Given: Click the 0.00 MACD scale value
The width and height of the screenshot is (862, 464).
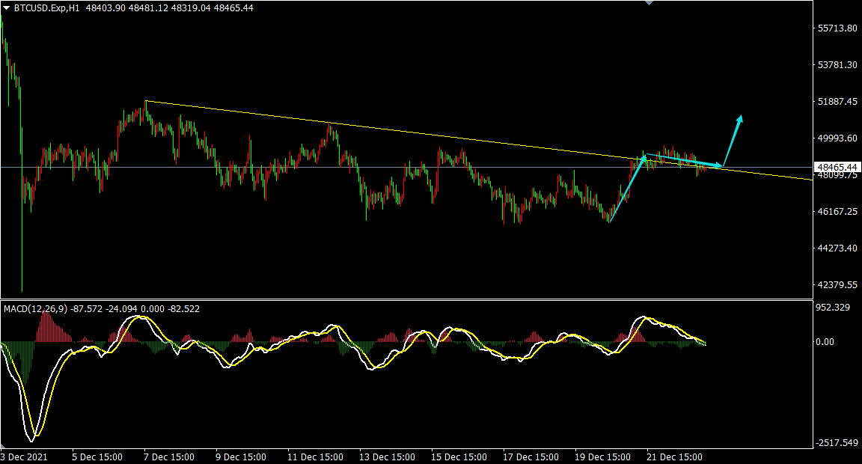Looking at the screenshot, I should pyautogui.click(x=825, y=342).
